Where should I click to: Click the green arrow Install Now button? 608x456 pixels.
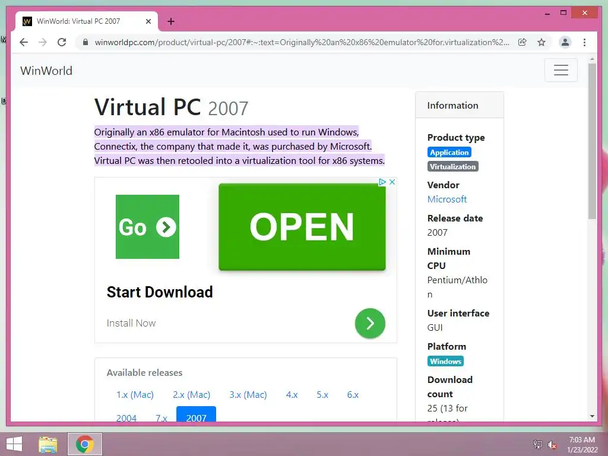370,323
